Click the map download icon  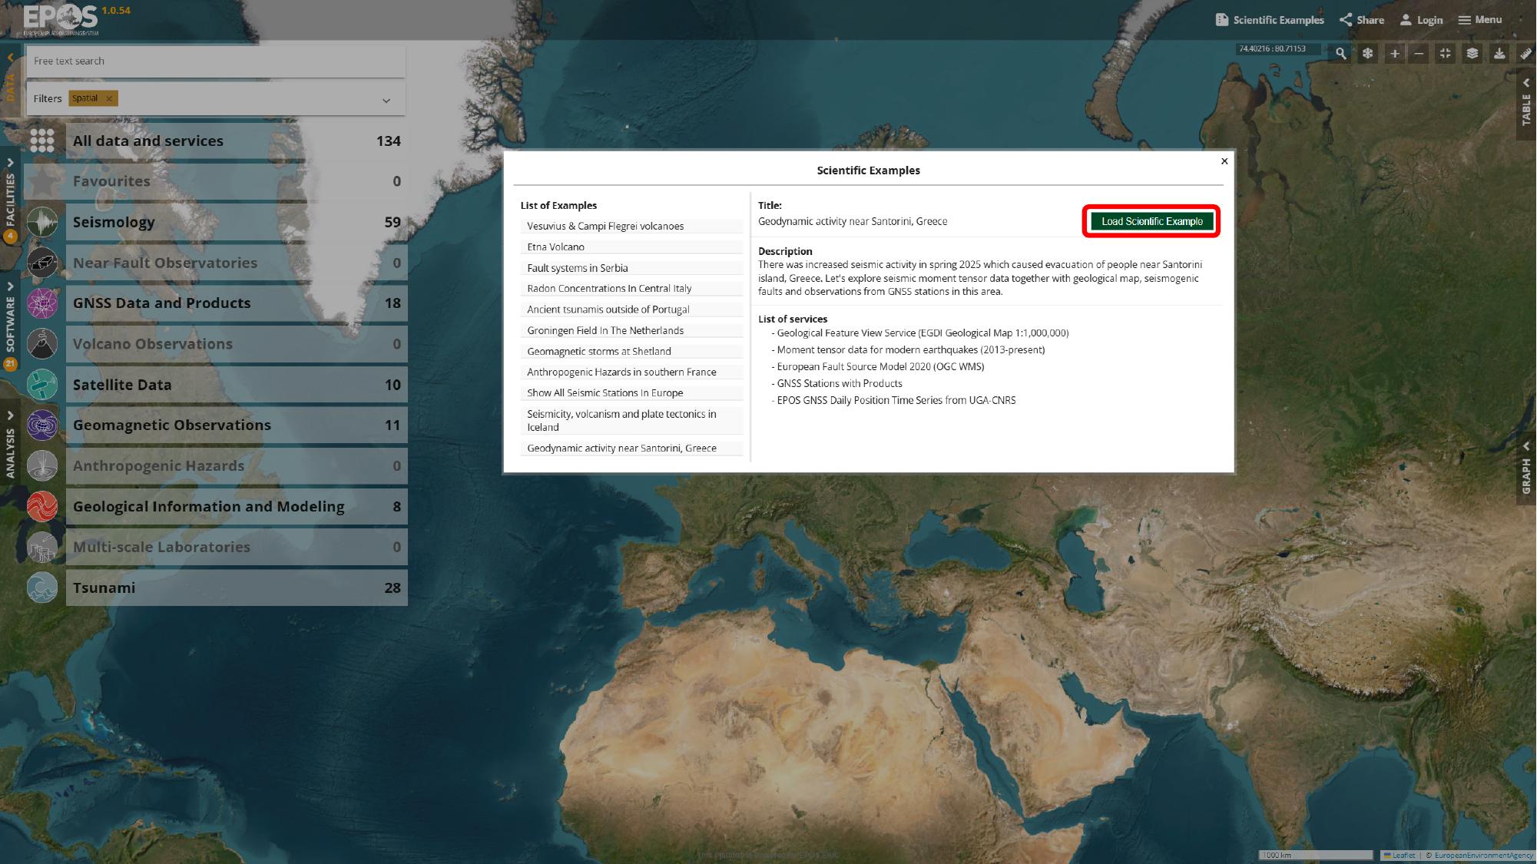[x=1498, y=54]
